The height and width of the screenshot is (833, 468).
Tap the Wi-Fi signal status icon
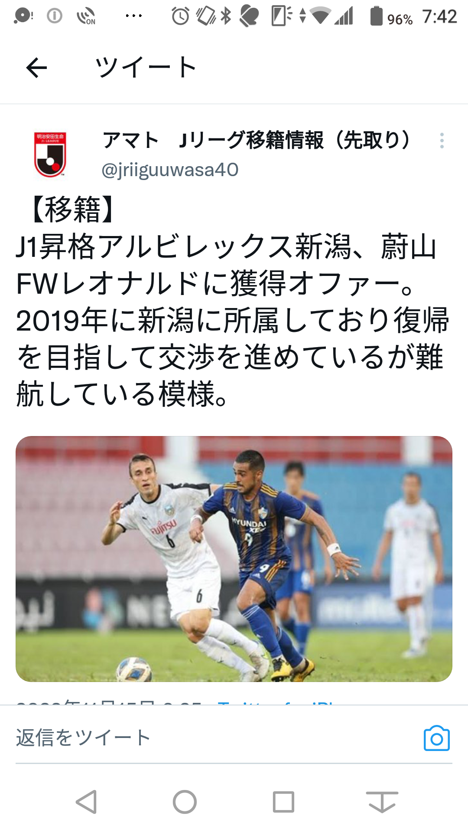320,16
